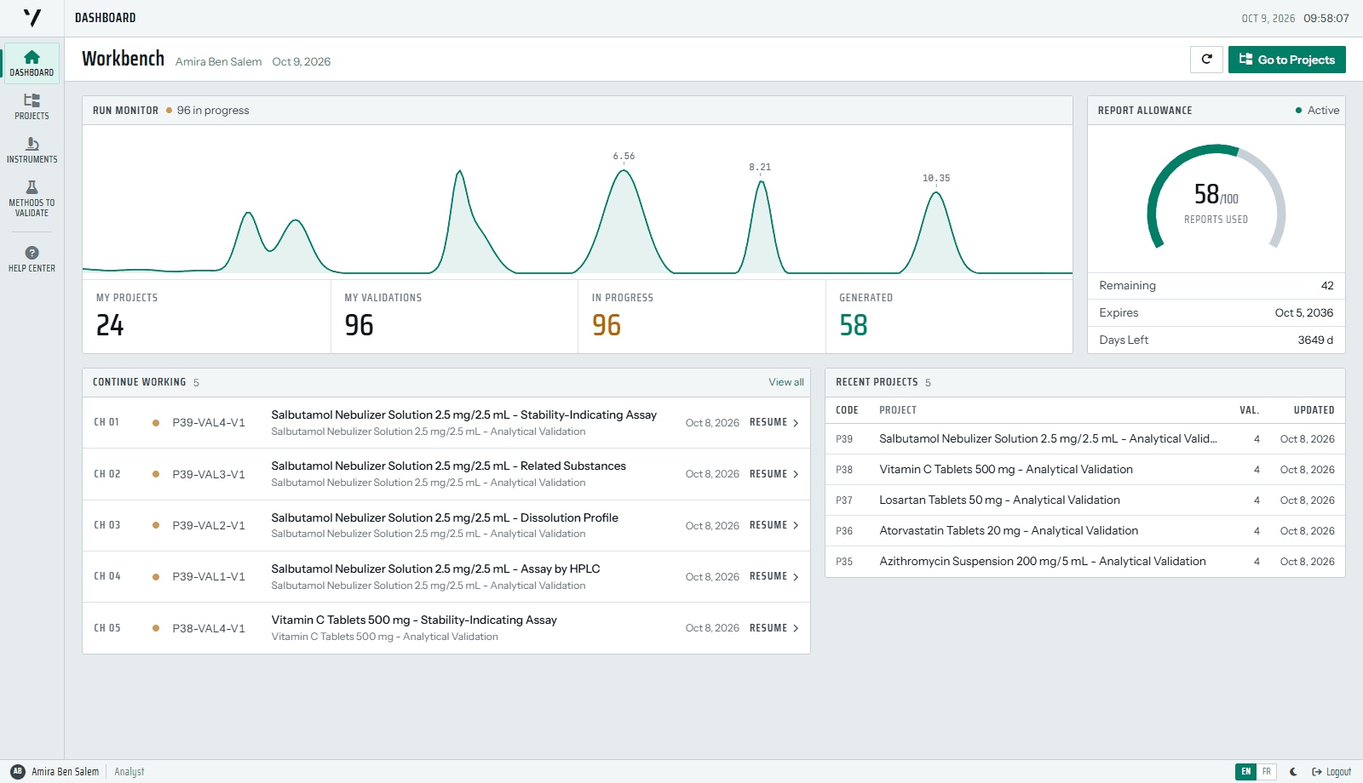The height and width of the screenshot is (783, 1363).
Task: Click the My Projects stat card showing 24
Action: [206, 317]
